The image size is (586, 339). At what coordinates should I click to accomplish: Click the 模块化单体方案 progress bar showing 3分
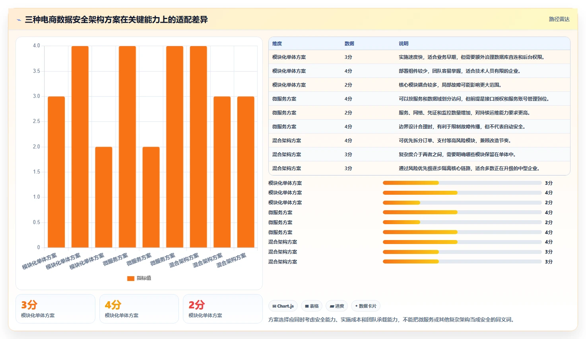pyautogui.click(x=462, y=183)
